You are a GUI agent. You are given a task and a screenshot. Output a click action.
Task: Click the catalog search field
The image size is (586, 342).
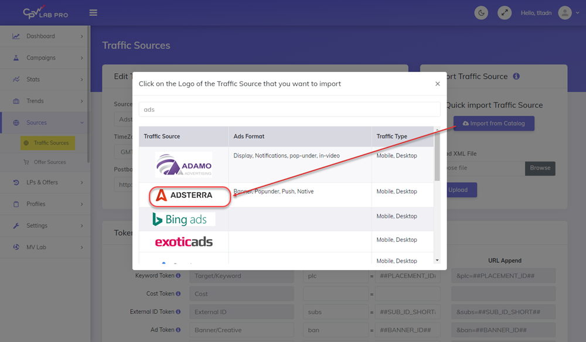click(x=289, y=110)
